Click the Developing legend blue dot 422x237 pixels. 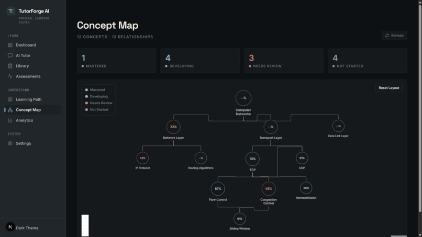(86, 96)
